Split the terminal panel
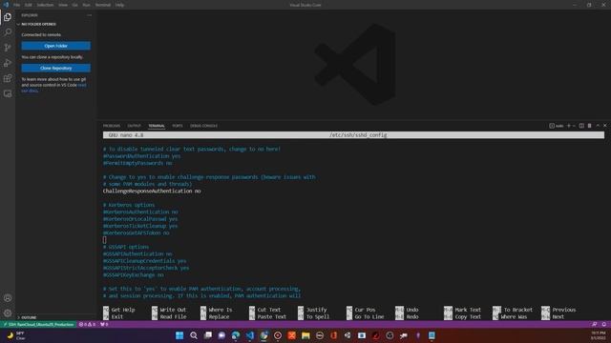611x343 pixels. click(x=581, y=126)
